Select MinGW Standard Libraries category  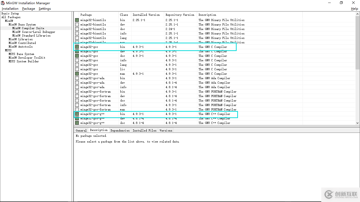(x=31, y=36)
